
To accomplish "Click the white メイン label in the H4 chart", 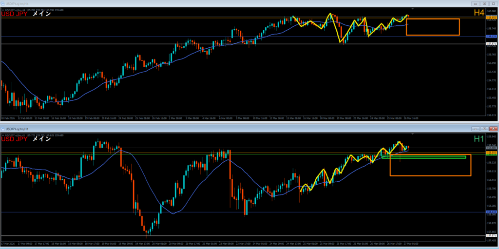I will 42,14.
